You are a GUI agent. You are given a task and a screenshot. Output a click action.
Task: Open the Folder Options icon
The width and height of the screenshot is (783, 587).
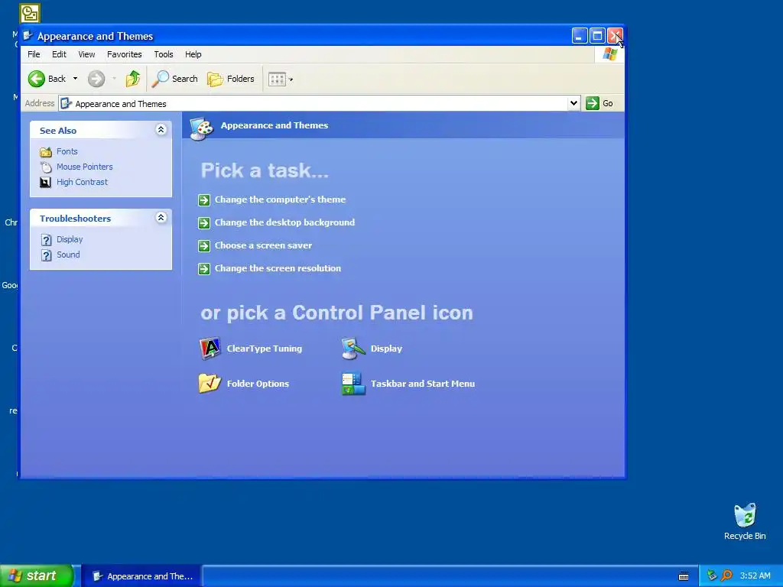coord(210,384)
